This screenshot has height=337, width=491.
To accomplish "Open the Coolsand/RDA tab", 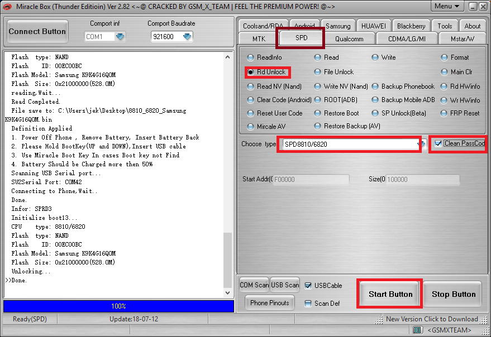I will coord(263,26).
